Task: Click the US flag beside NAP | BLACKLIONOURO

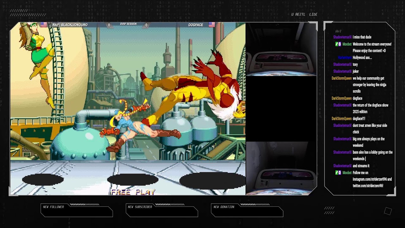Action: [44, 25]
